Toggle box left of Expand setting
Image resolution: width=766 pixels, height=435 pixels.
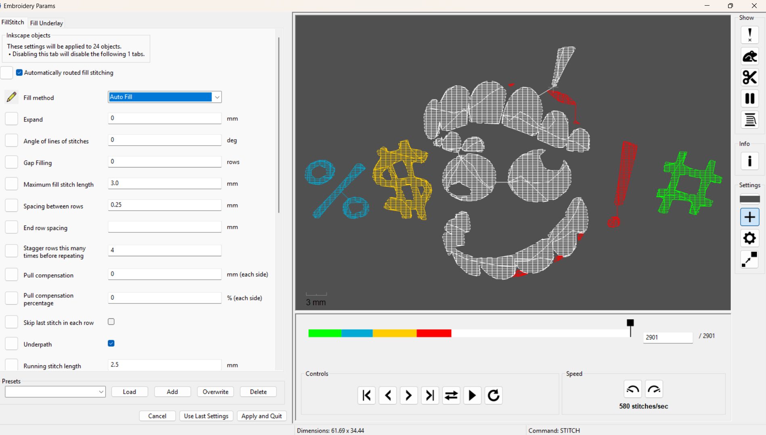point(12,119)
